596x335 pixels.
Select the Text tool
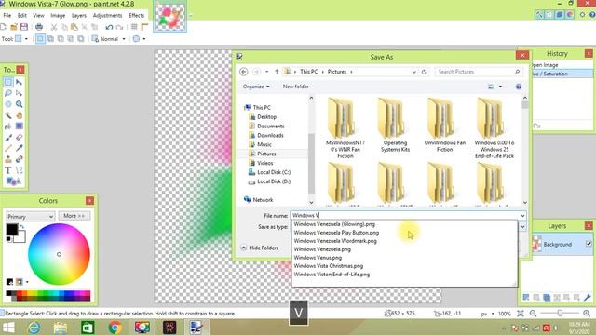click(x=8, y=170)
